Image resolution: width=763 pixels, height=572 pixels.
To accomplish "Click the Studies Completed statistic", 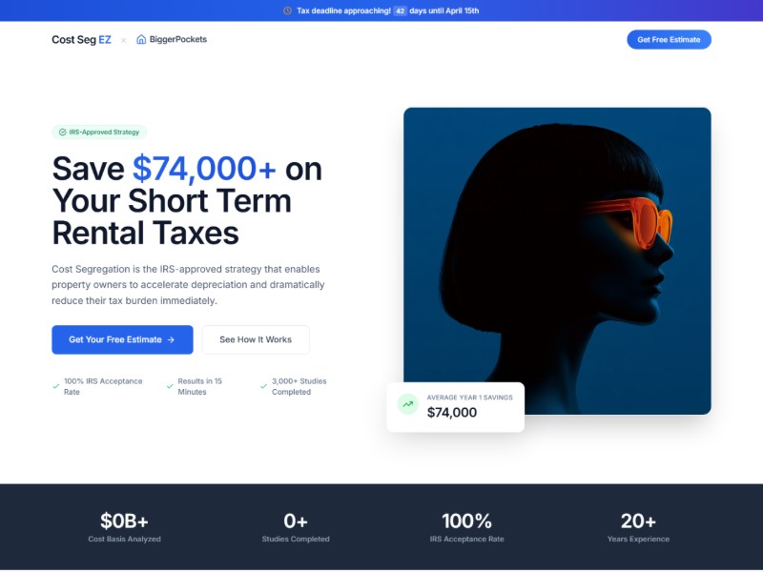I will tap(296, 527).
